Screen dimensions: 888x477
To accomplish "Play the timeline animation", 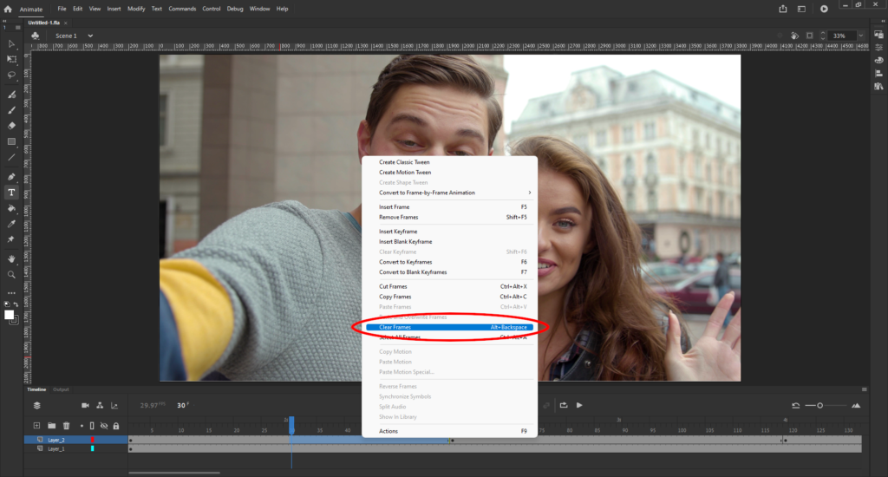I will 579,405.
